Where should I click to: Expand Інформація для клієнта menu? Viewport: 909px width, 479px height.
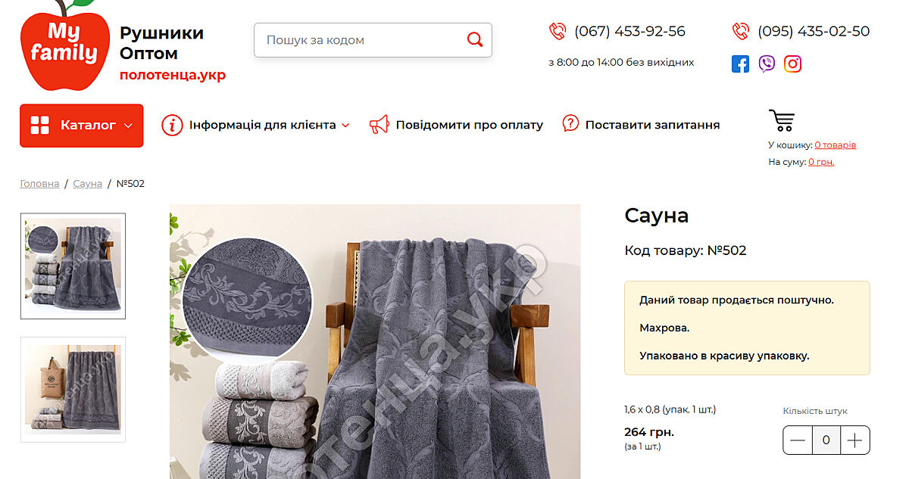coord(256,125)
